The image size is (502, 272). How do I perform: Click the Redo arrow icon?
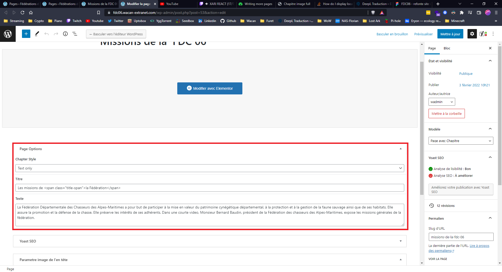56,34
